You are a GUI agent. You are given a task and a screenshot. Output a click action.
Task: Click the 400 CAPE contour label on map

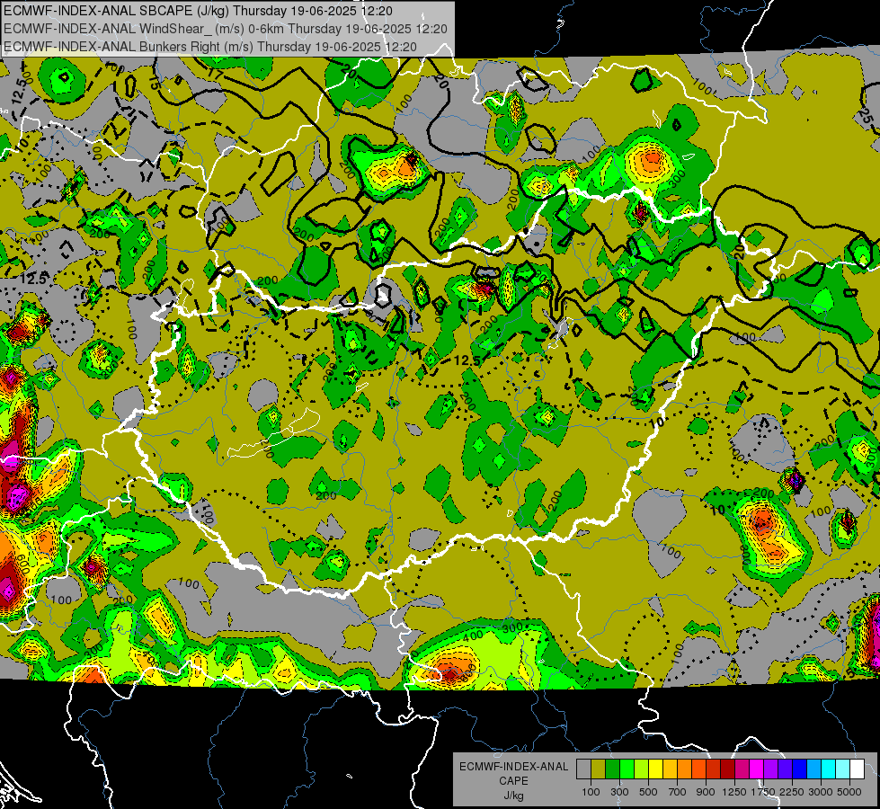click(x=473, y=636)
